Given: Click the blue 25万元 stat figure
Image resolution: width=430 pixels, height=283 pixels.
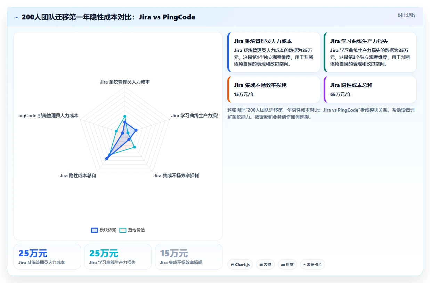Looking at the screenshot, I should pyautogui.click(x=33, y=254).
